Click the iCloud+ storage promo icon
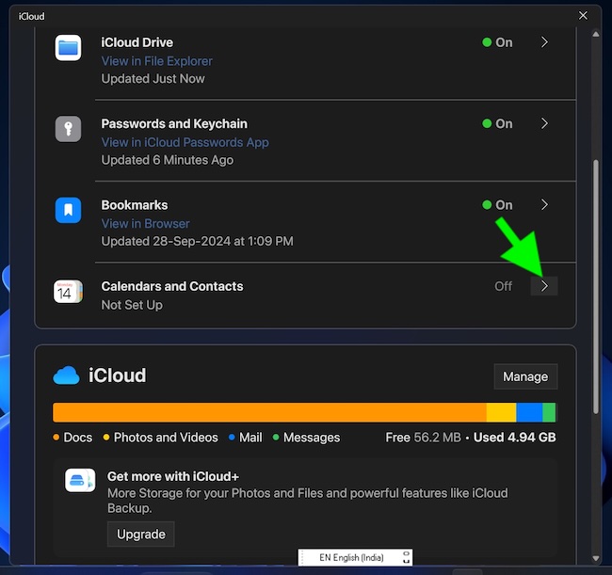 click(80, 480)
